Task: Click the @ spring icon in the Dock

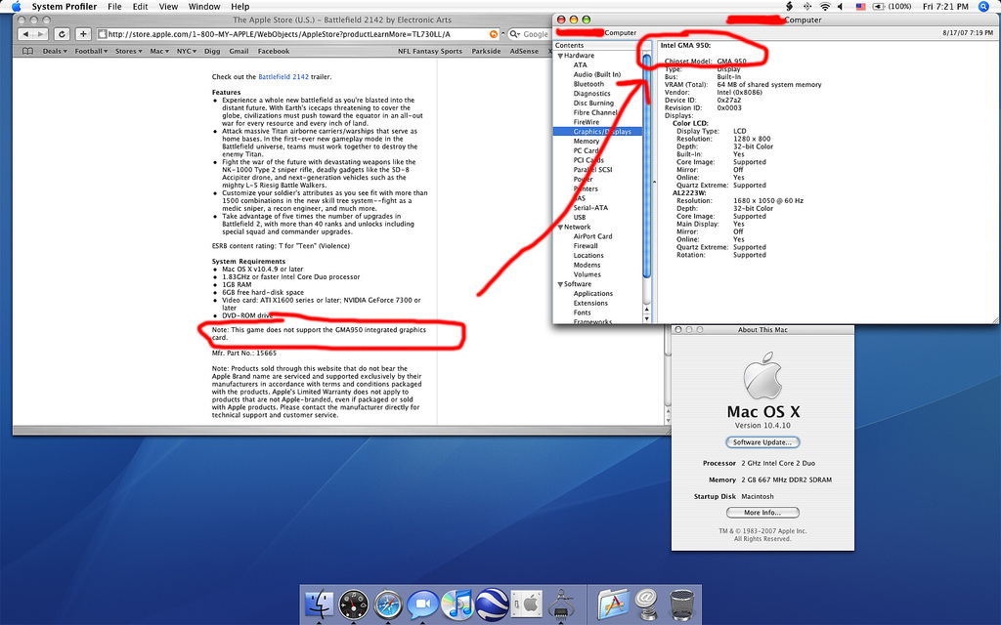Action: pos(647,604)
